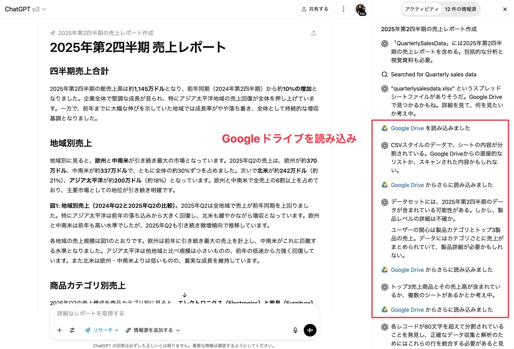Click the microphone dictation icon
This screenshot has width=514, height=349.
(295, 330)
